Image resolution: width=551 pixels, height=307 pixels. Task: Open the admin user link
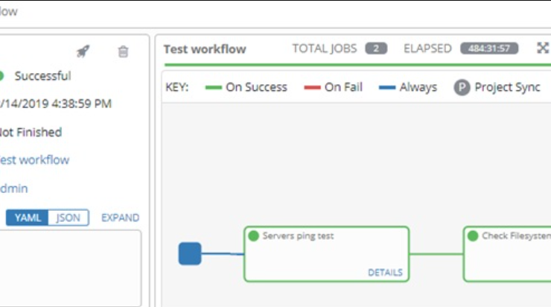(13, 189)
